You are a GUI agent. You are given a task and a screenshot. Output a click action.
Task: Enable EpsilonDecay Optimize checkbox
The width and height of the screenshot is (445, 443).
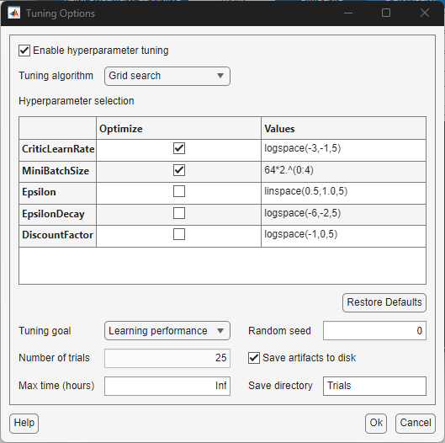tap(179, 213)
